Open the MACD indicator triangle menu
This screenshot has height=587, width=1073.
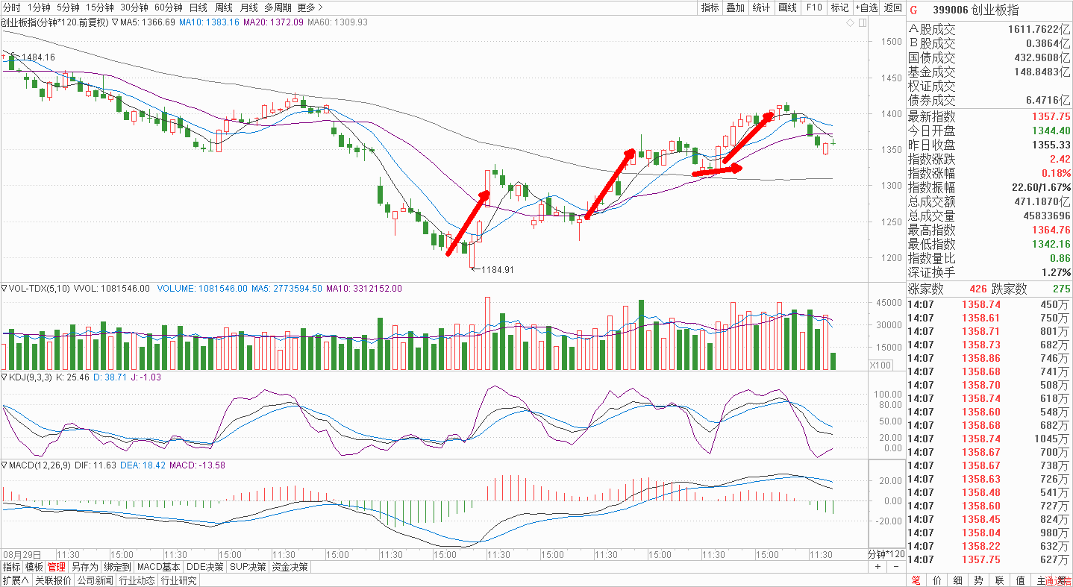click(x=4, y=465)
